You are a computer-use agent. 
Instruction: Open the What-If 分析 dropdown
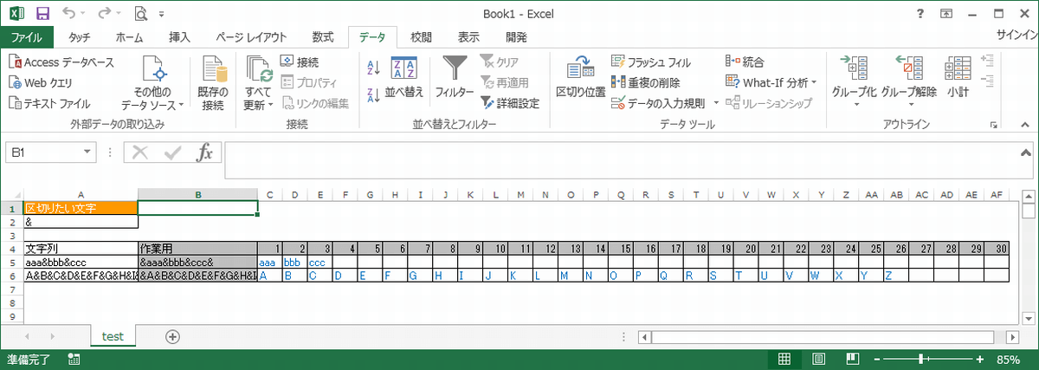tap(771, 82)
